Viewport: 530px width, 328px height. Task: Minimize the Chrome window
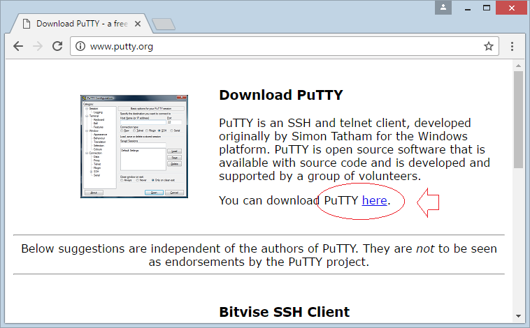[468, 8]
